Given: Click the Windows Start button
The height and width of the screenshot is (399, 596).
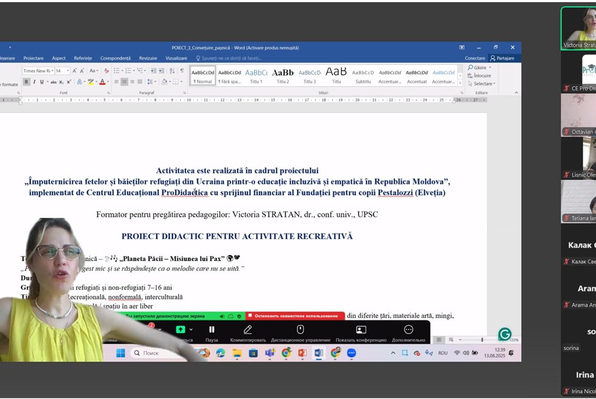Looking at the screenshot, I should (120, 353).
